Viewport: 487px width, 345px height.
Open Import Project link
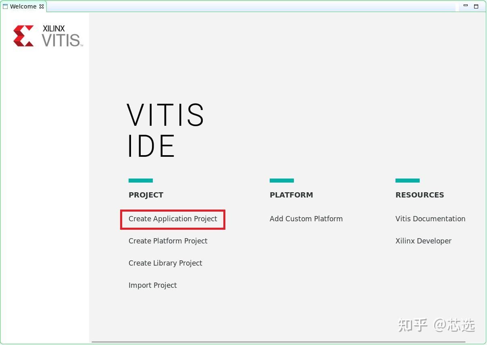coord(152,285)
